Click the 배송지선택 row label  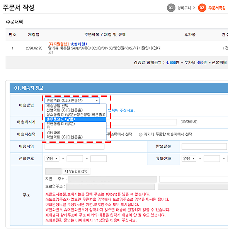[26, 134]
